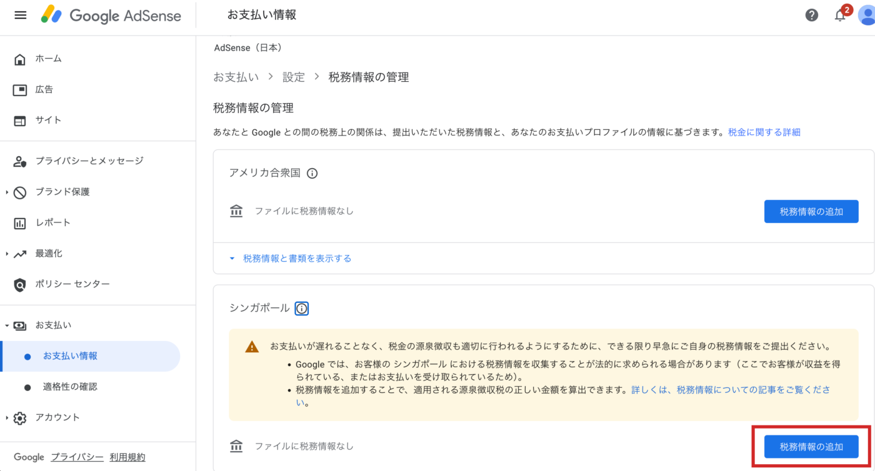This screenshot has width=875, height=471.
Task: Click the bank icon in アメリカ合衆国 card
Action: (x=236, y=211)
